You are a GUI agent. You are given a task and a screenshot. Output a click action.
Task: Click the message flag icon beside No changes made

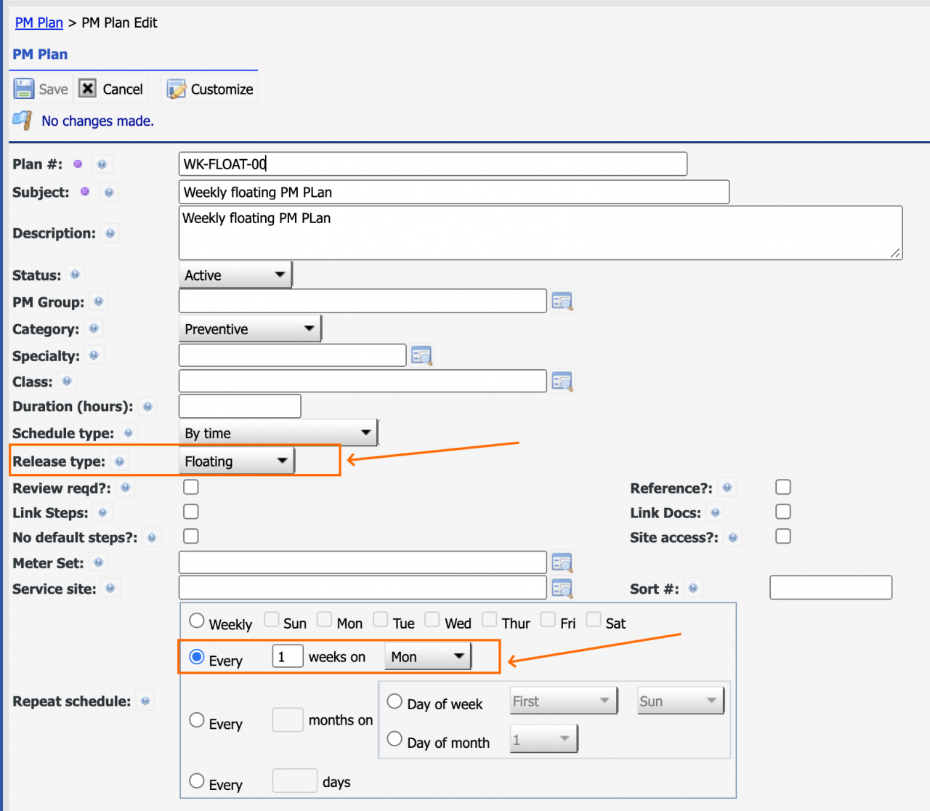click(x=23, y=120)
